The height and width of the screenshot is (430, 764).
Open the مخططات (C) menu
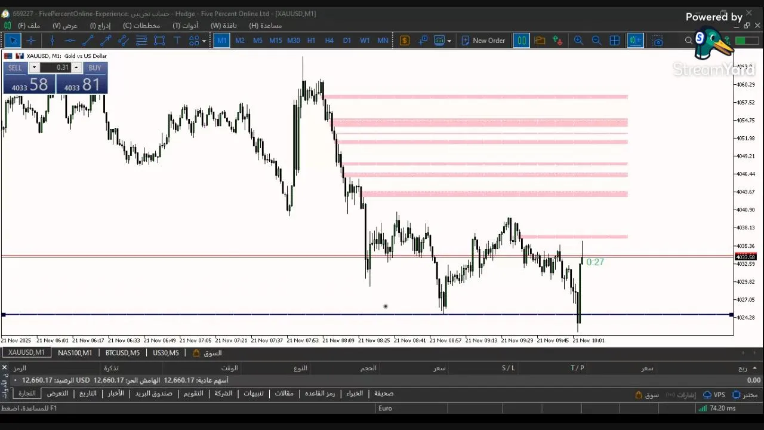[141, 26]
